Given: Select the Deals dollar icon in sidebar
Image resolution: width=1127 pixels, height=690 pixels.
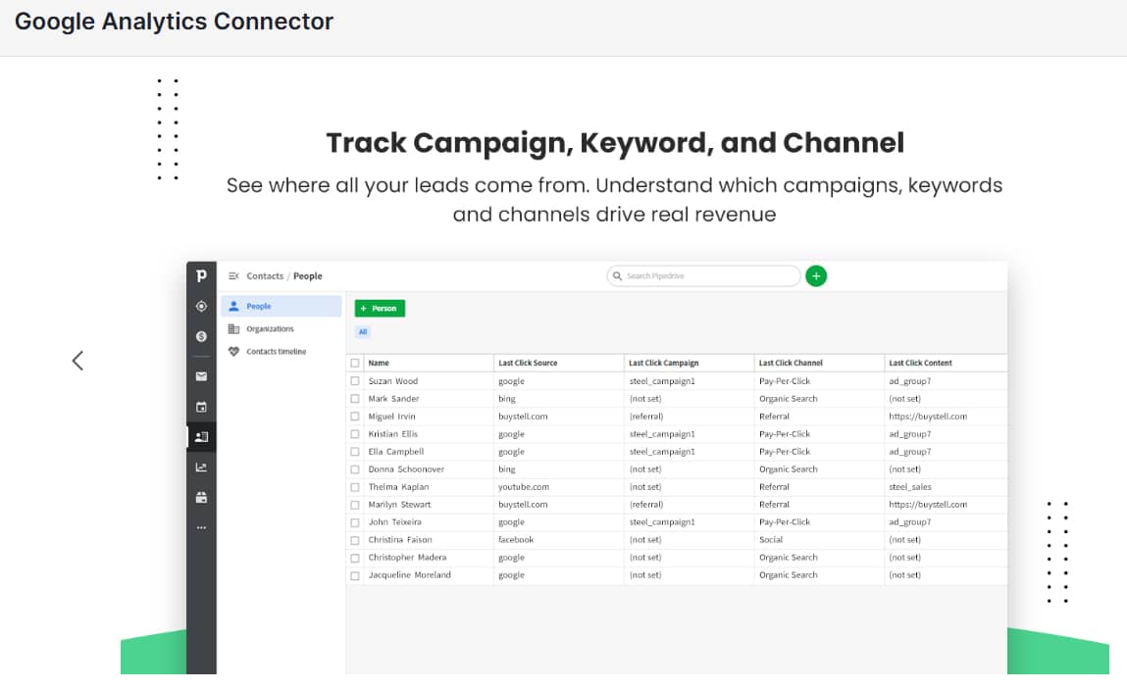Looking at the screenshot, I should [x=200, y=336].
